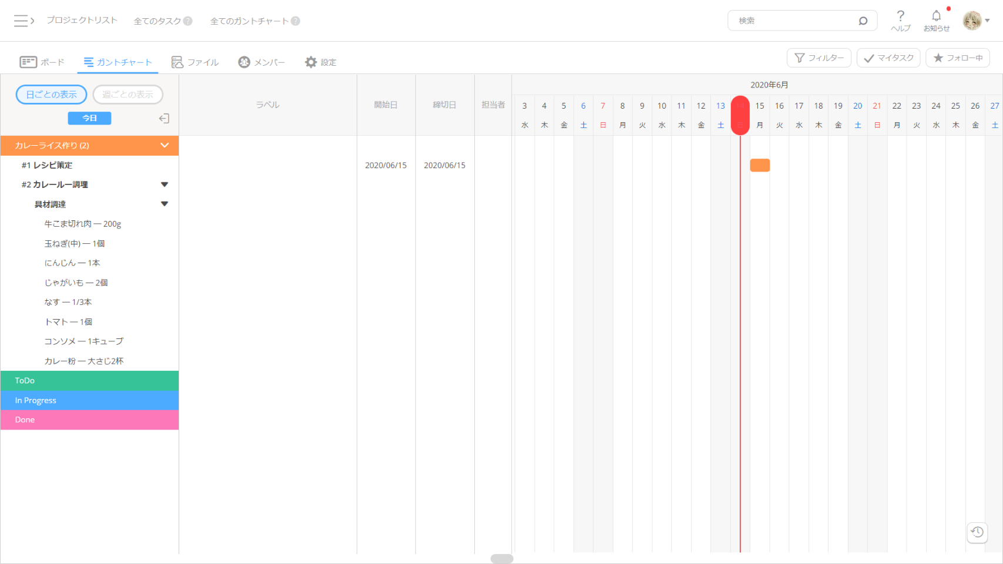
Task: Open the green ToDo list row
Action: point(89,381)
